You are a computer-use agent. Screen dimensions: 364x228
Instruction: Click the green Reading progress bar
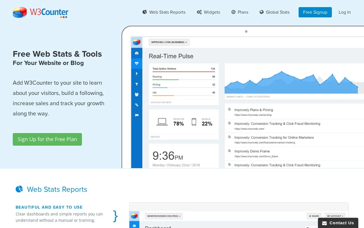[166, 80]
